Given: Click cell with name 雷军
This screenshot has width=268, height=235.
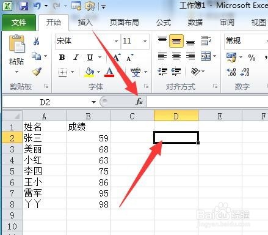Looking at the screenshot, I should tap(45, 193).
